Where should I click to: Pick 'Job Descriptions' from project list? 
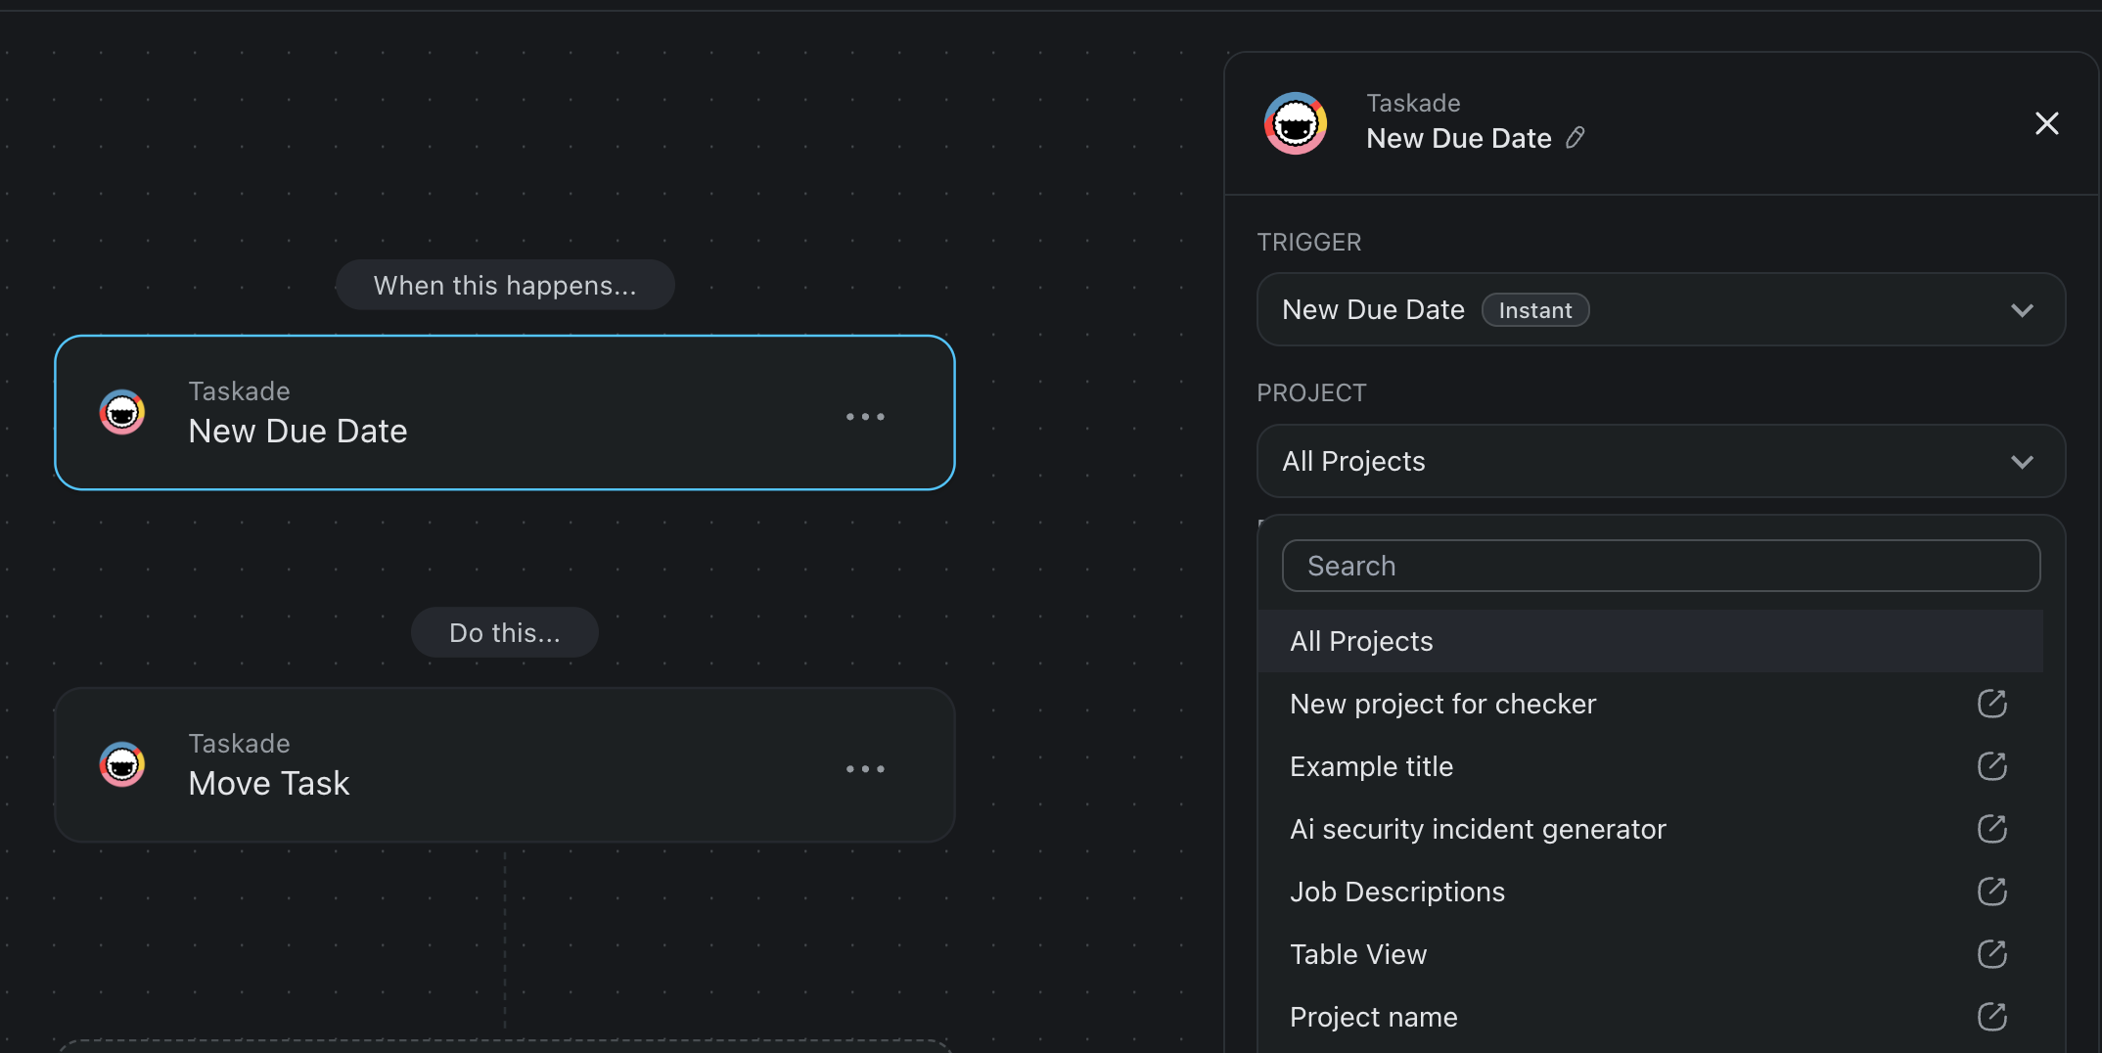(1651, 892)
